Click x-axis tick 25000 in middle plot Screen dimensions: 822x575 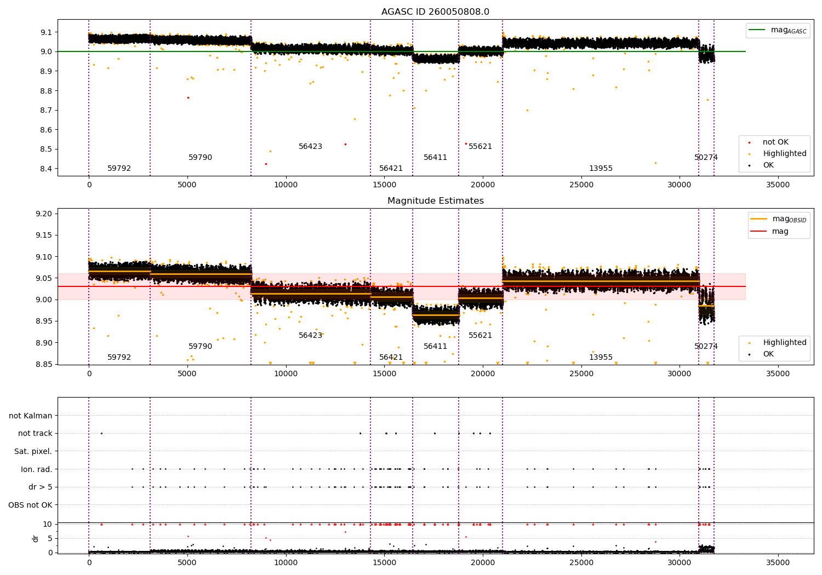click(581, 373)
